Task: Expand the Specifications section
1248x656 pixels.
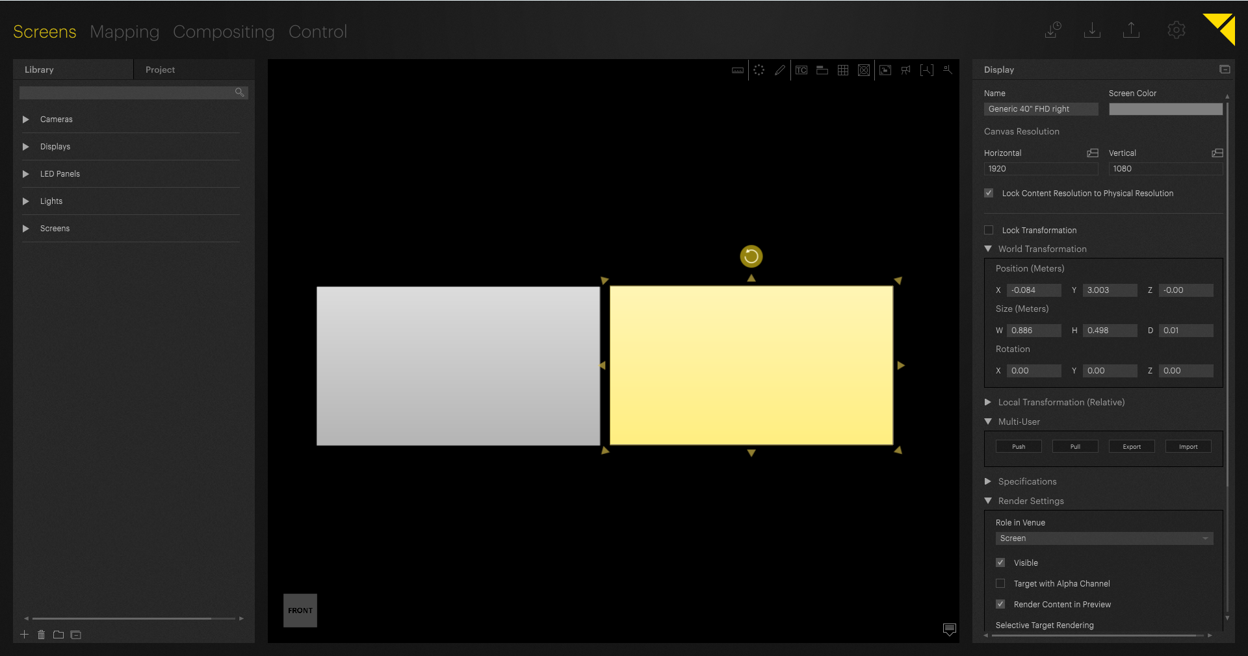Action: click(988, 482)
